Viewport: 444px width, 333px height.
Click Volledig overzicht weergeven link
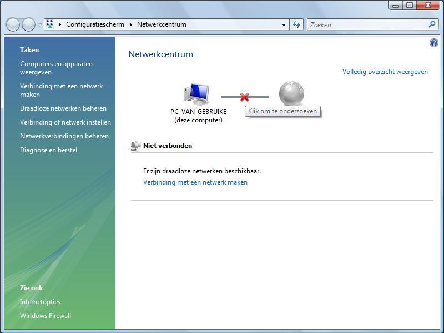click(385, 72)
